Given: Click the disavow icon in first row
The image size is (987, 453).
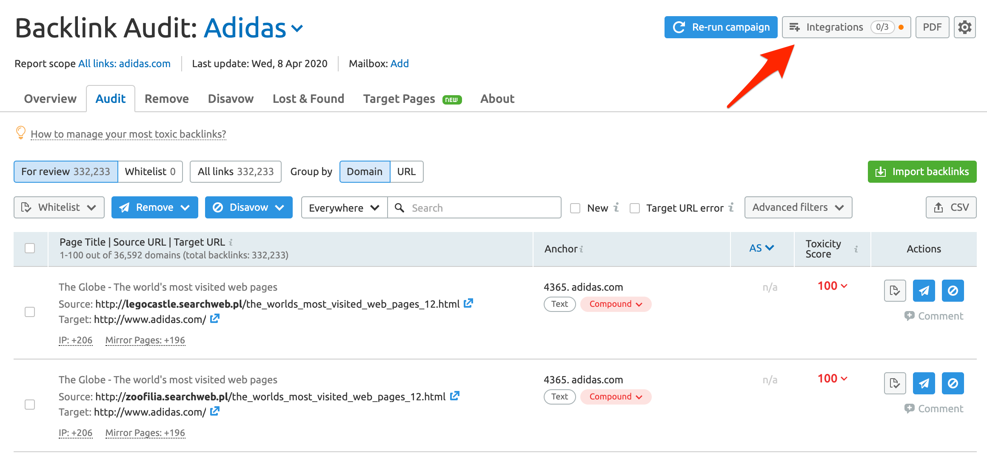Looking at the screenshot, I should pos(953,291).
